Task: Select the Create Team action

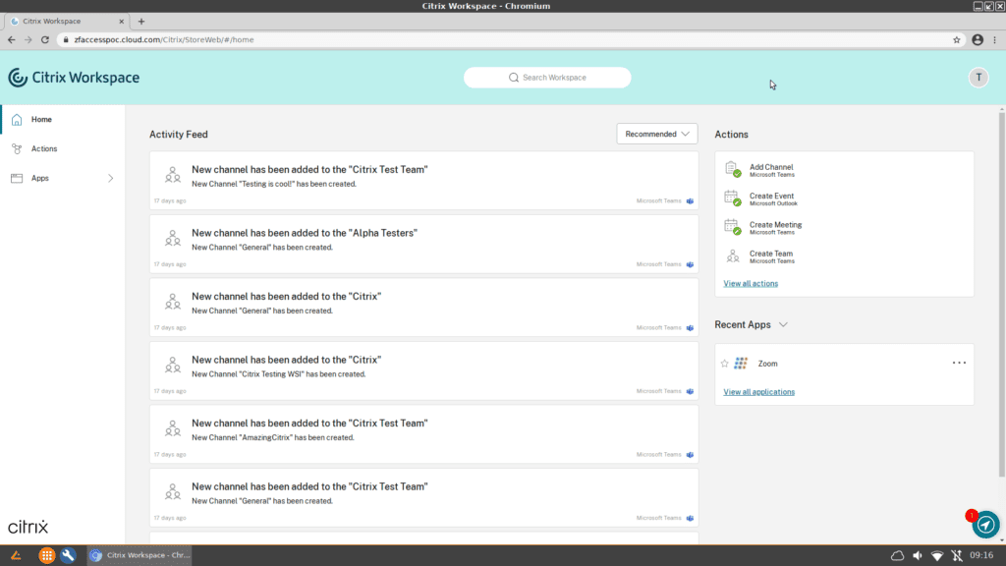Action: 772,256
